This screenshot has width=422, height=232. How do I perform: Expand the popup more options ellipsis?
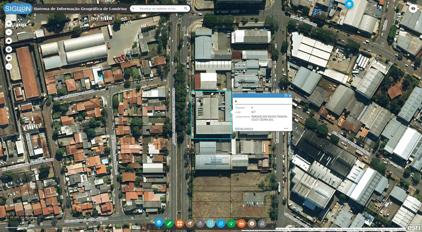[x=286, y=128]
